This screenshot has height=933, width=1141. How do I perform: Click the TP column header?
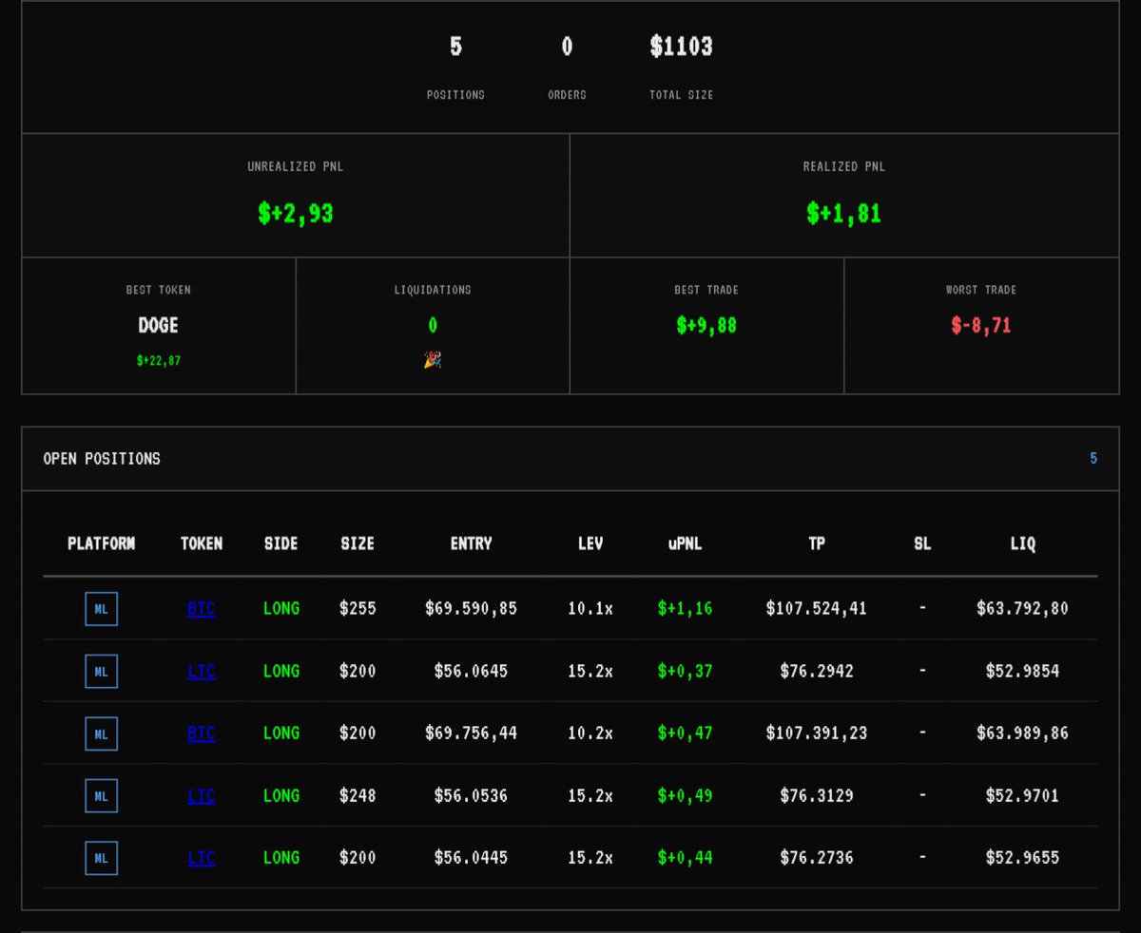pos(817,543)
